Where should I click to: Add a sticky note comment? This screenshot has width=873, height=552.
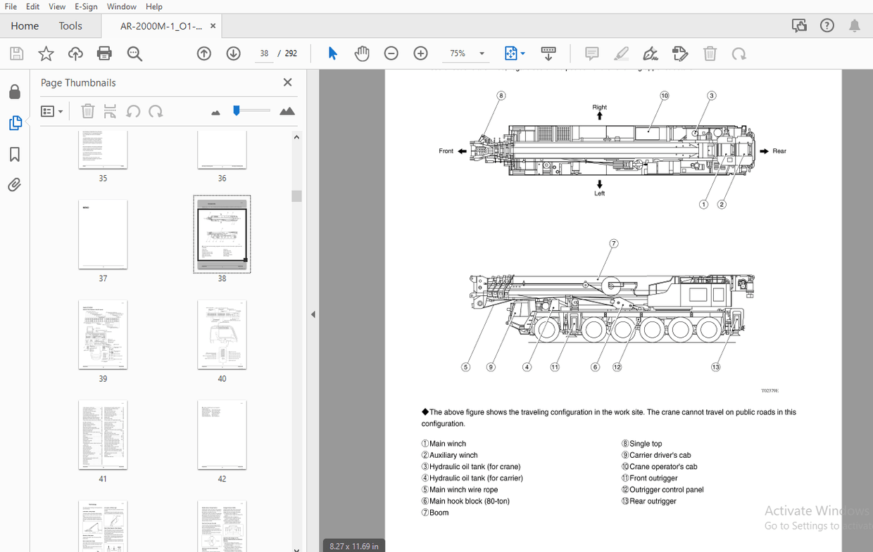(591, 53)
